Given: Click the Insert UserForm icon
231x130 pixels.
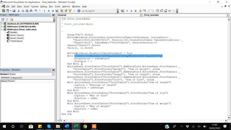Looking at the screenshot, I should click(8, 11).
